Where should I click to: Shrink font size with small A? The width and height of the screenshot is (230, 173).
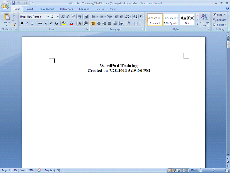(68, 17)
